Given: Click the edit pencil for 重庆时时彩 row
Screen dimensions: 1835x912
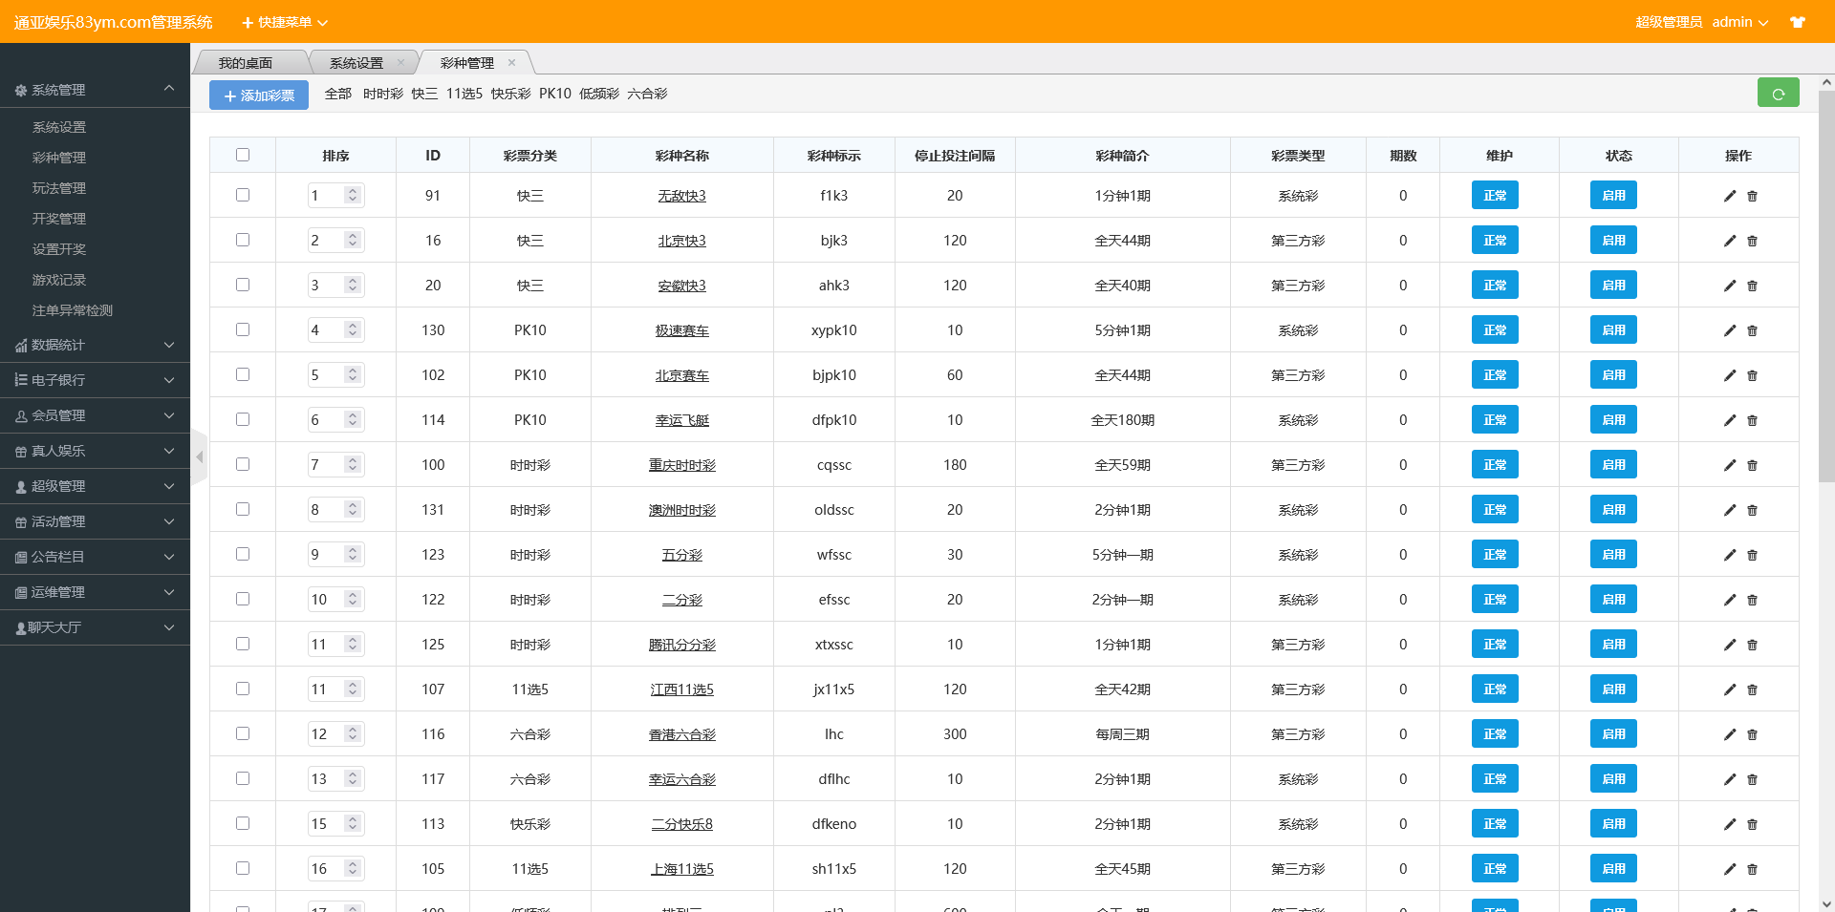Looking at the screenshot, I should [1729, 465].
